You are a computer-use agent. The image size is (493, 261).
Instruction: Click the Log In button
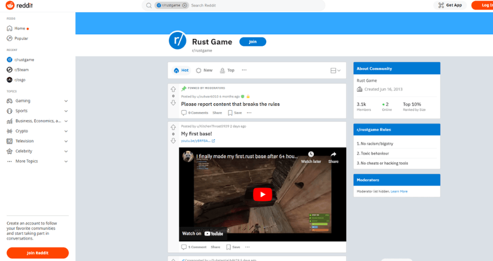[483, 5]
